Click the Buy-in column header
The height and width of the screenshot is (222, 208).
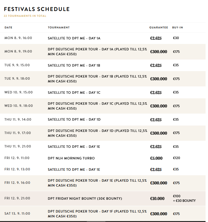pyautogui.click(x=178, y=27)
